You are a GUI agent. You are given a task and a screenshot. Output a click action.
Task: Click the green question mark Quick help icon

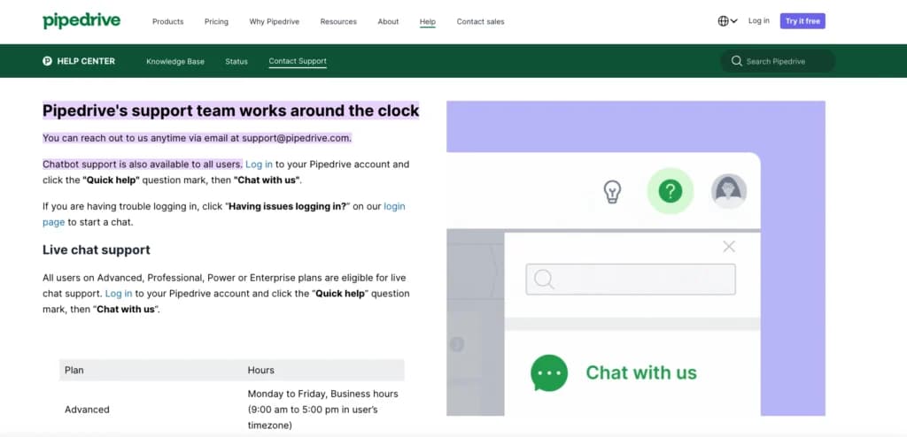(671, 191)
